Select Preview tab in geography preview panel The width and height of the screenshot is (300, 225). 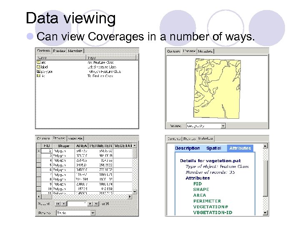189,51
